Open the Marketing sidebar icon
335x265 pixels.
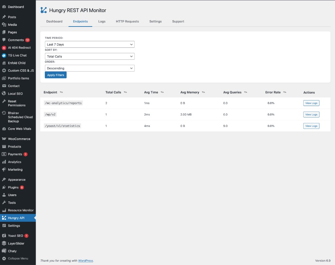pyautogui.click(x=4, y=169)
